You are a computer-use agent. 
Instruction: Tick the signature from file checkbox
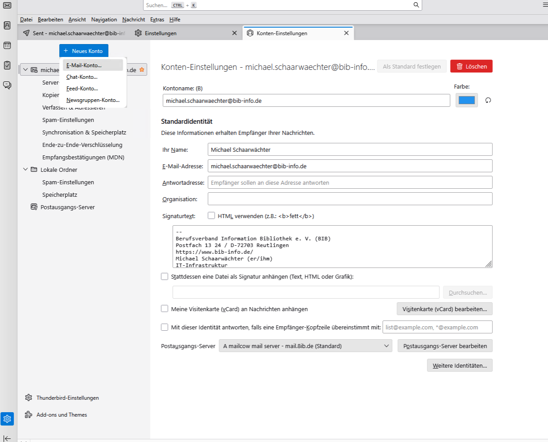pos(164,276)
